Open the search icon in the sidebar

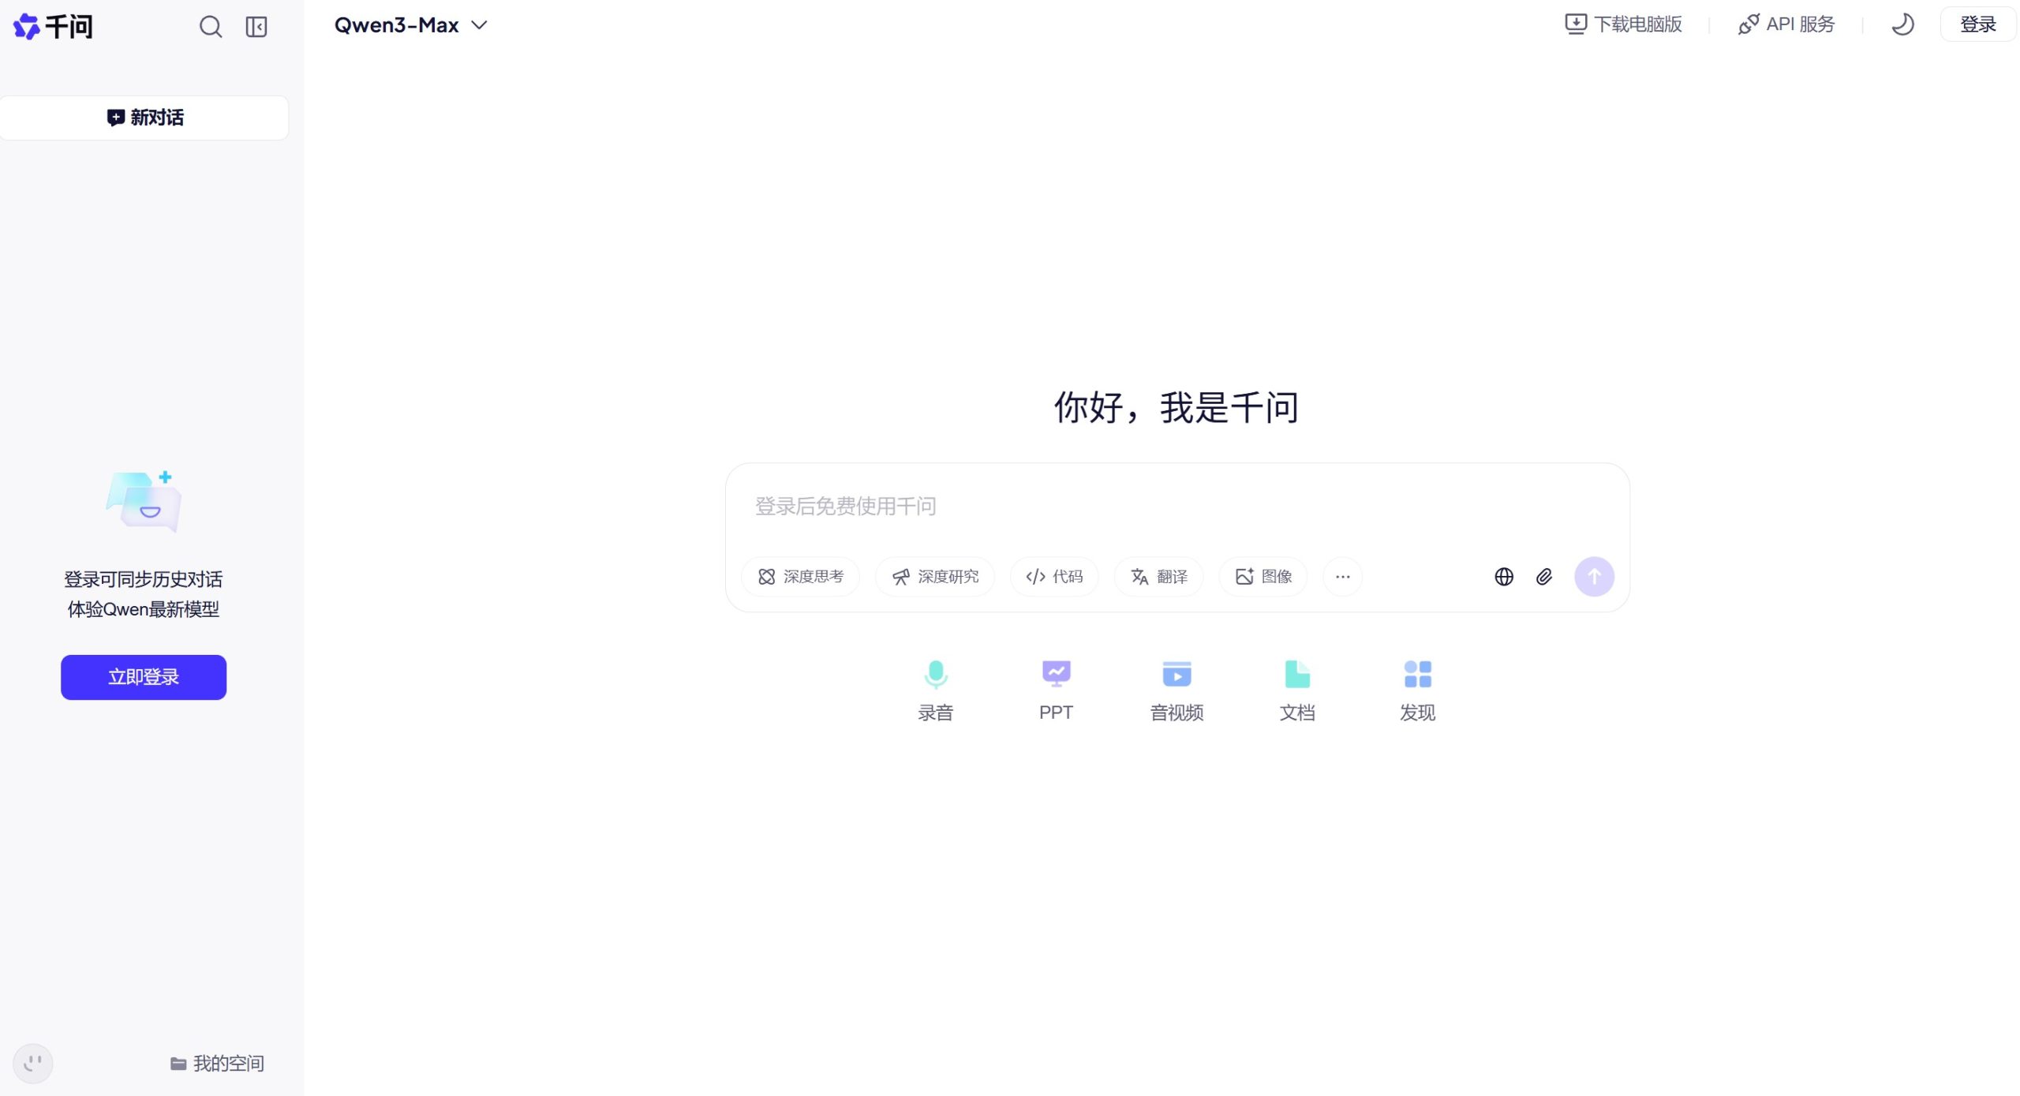tap(210, 25)
